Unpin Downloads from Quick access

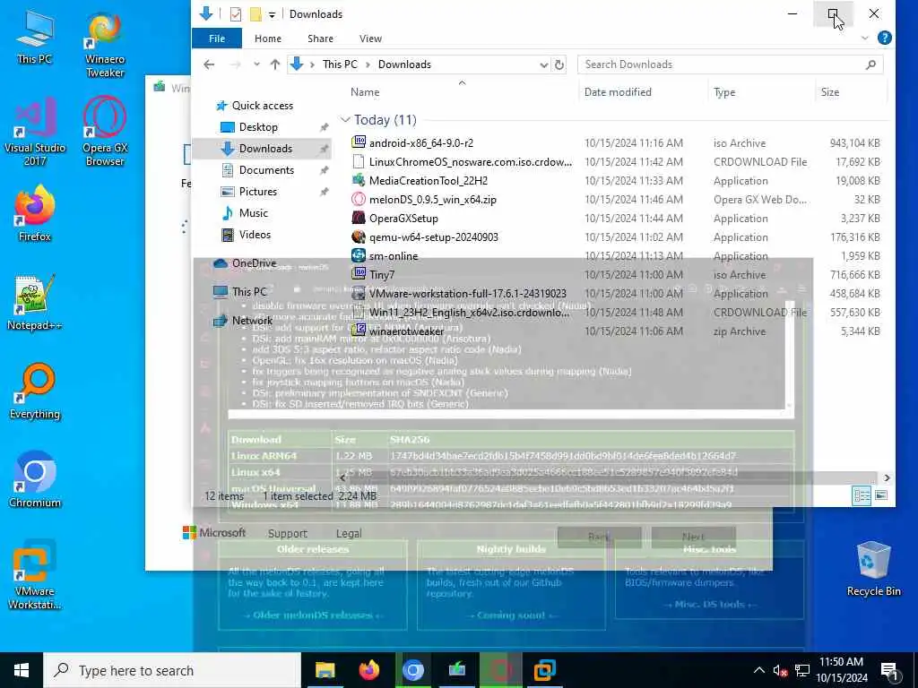coord(324,149)
